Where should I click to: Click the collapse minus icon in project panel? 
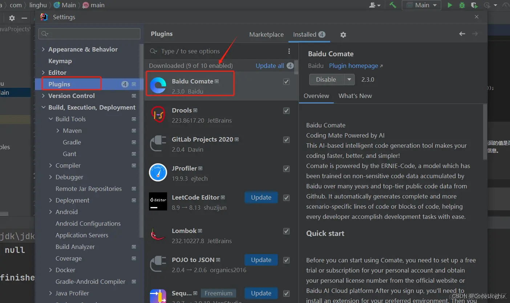coord(24,18)
